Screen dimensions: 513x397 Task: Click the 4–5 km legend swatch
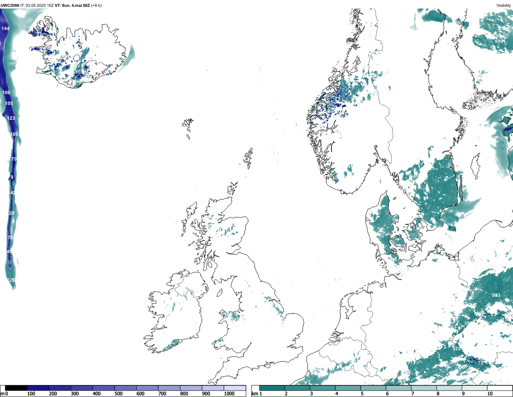(348, 388)
